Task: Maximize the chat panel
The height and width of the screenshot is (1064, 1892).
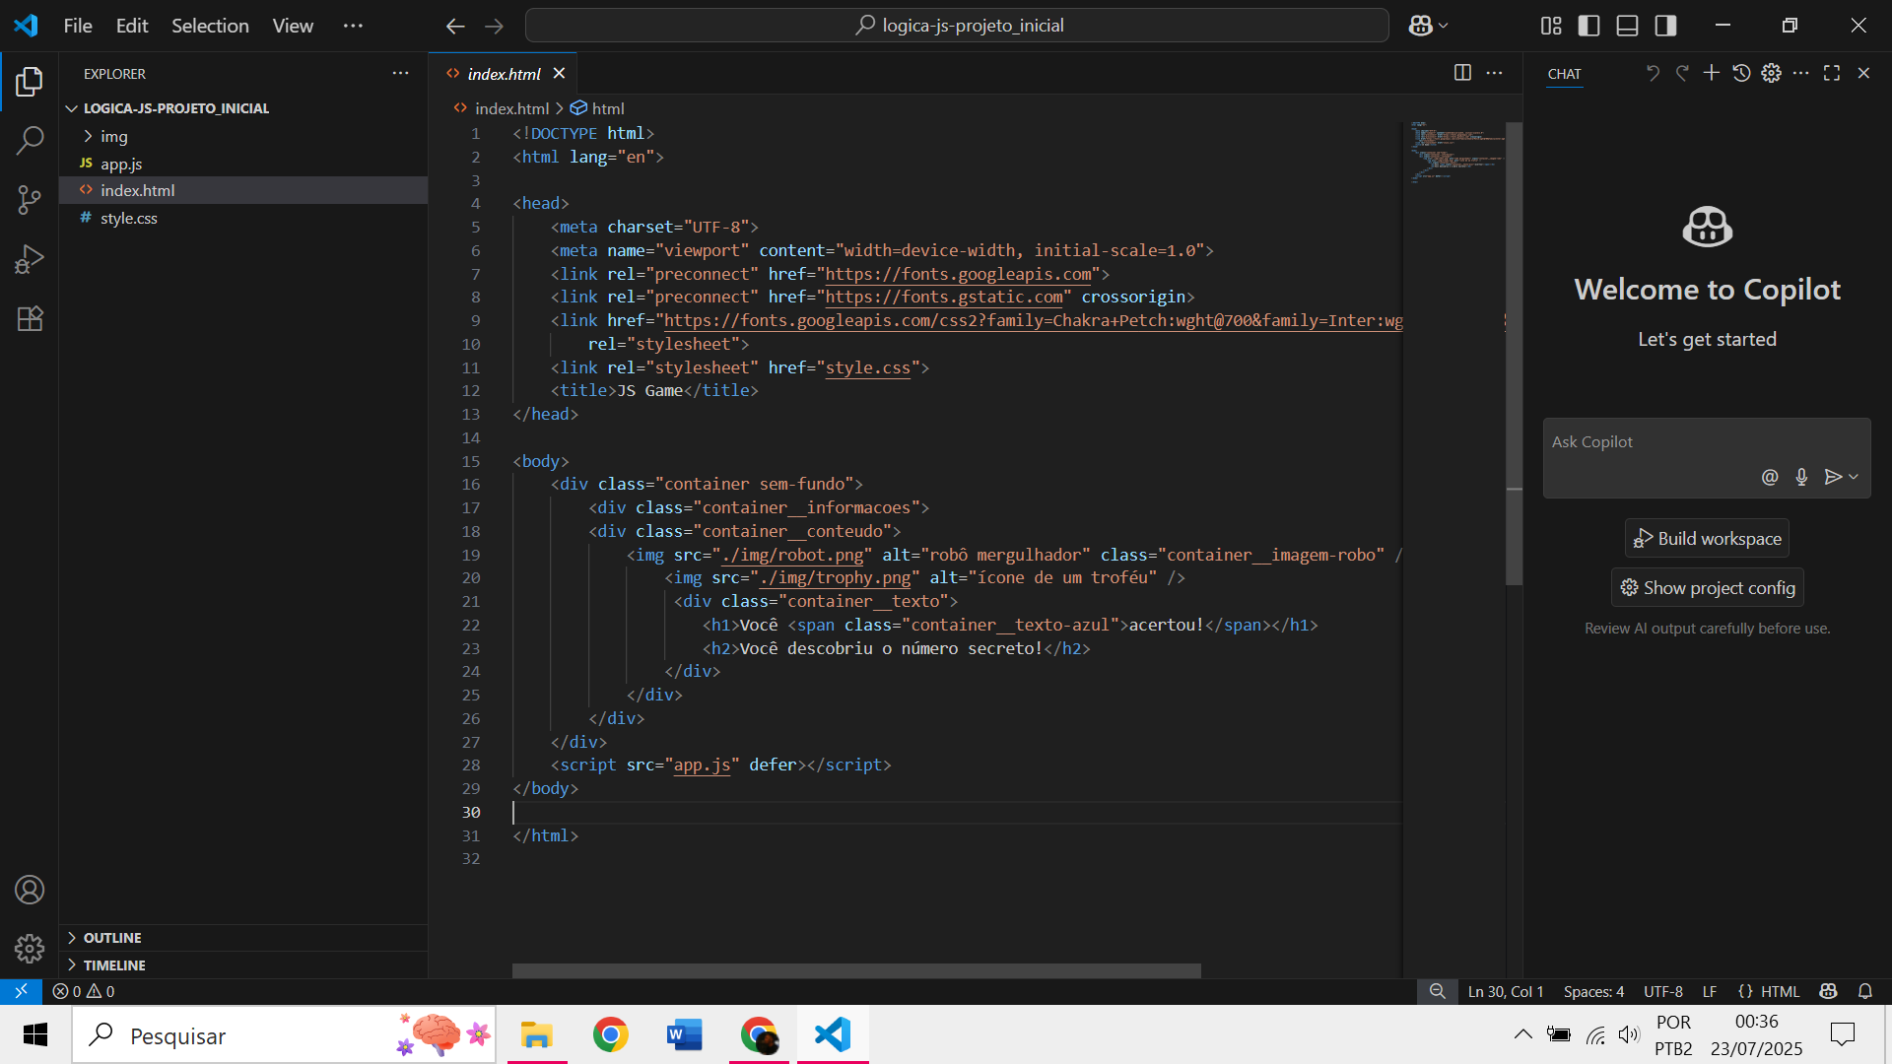Action: click(1832, 73)
